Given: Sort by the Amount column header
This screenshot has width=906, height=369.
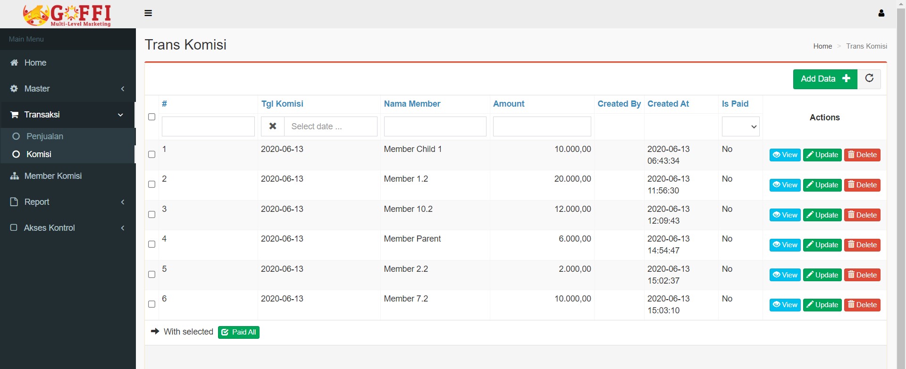Looking at the screenshot, I should 509,104.
